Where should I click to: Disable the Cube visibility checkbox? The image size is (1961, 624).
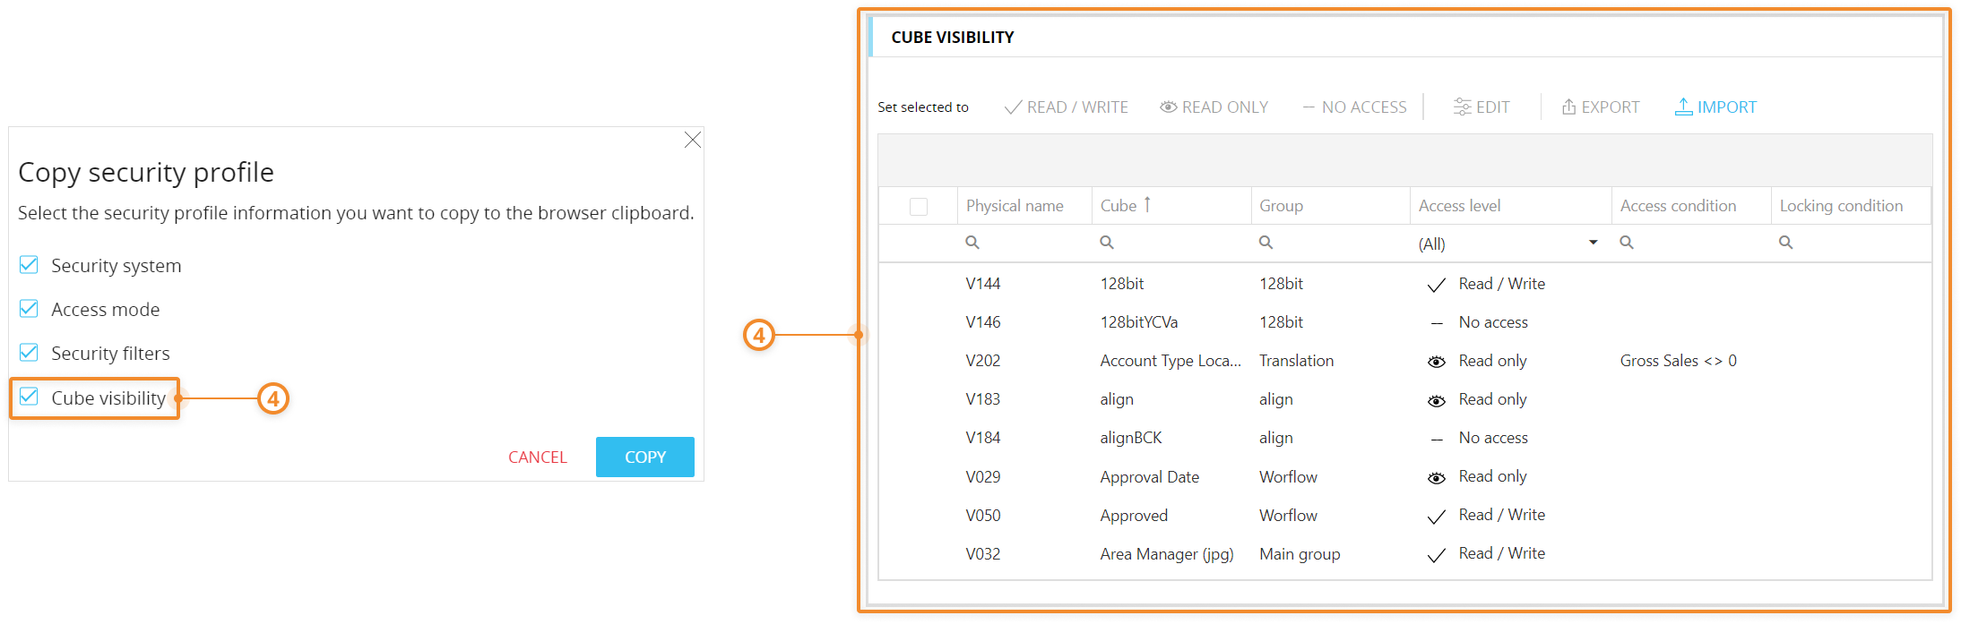pyautogui.click(x=29, y=397)
